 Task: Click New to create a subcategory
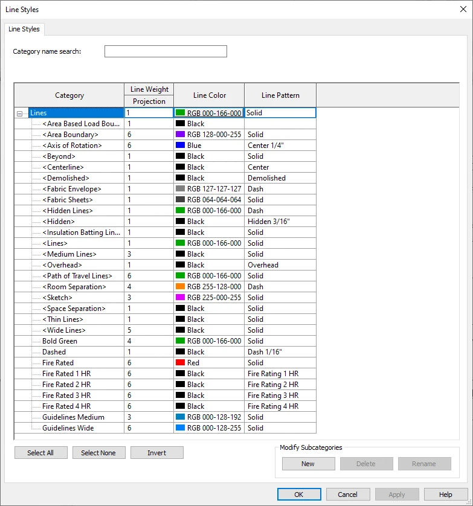click(308, 464)
